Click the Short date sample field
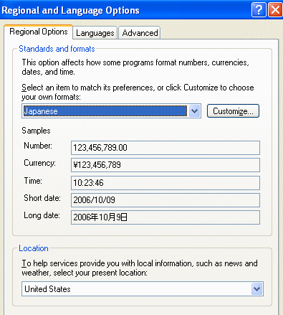283x315 pixels. (166, 200)
